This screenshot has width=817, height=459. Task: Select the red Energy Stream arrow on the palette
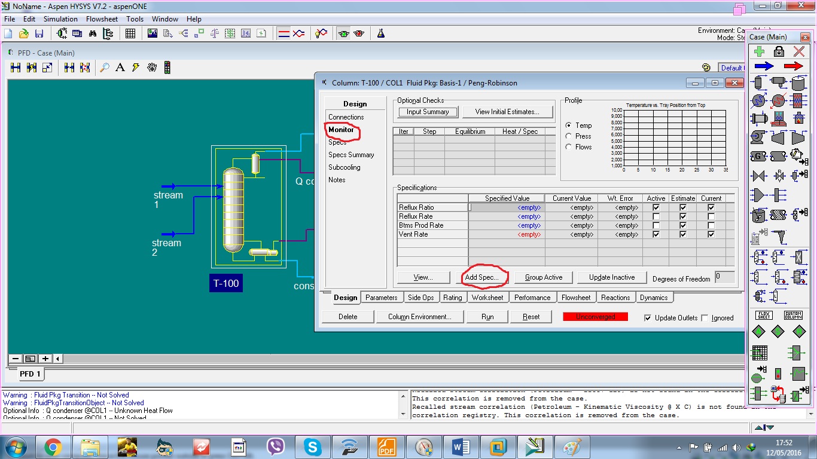coord(793,66)
